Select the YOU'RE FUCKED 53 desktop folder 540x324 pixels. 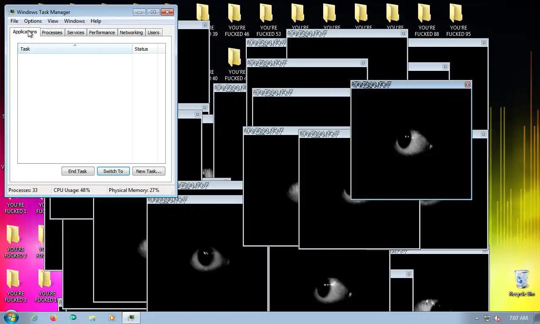point(268,20)
